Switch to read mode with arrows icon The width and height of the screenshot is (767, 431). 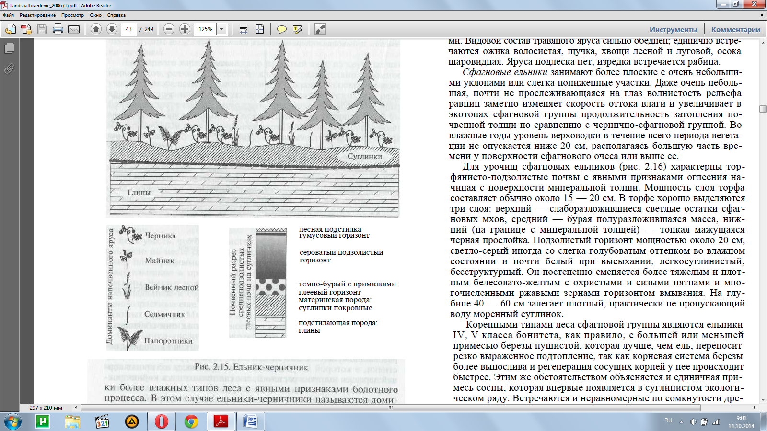pyautogui.click(x=320, y=29)
